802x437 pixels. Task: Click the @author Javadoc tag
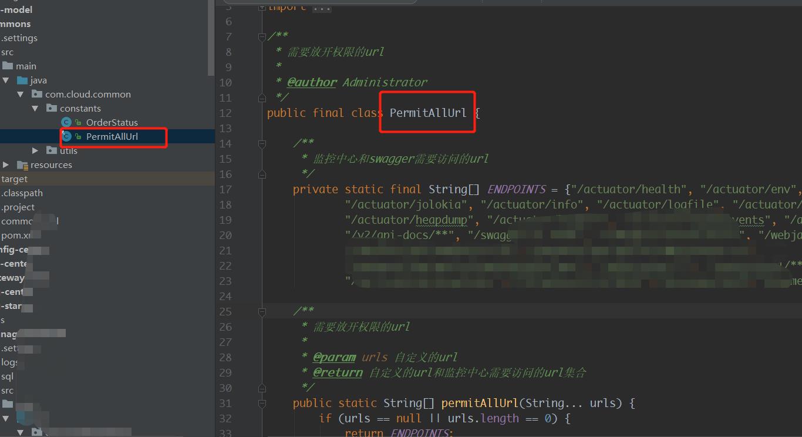click(312, 82)
